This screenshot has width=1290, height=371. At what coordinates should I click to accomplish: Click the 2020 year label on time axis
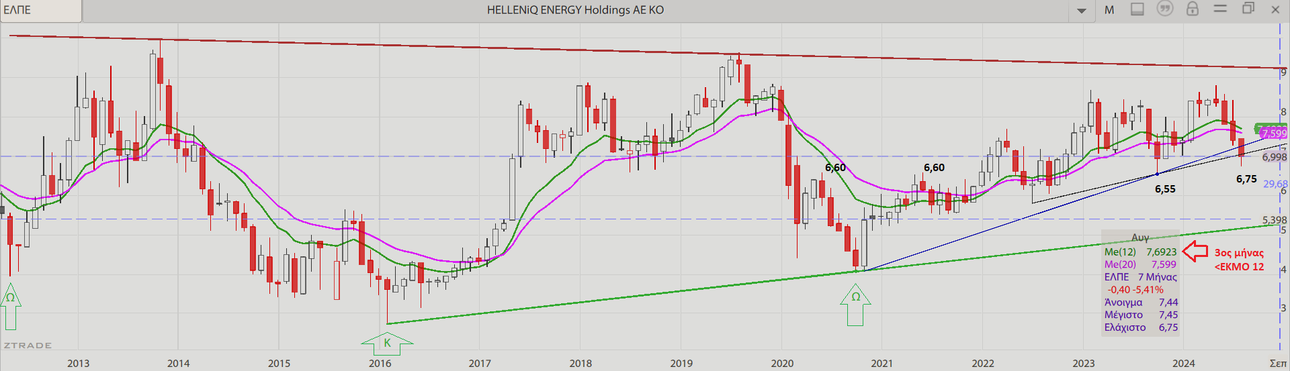coord(782,363)
